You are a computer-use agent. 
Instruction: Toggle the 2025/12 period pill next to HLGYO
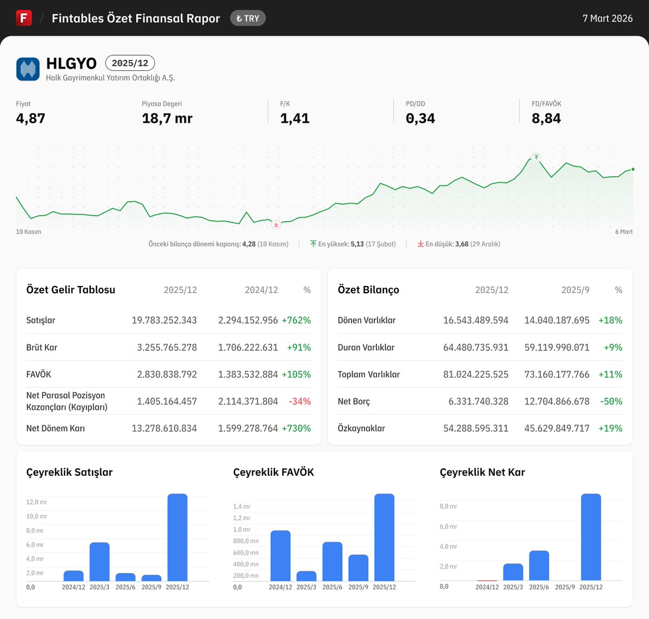[130, 63]
